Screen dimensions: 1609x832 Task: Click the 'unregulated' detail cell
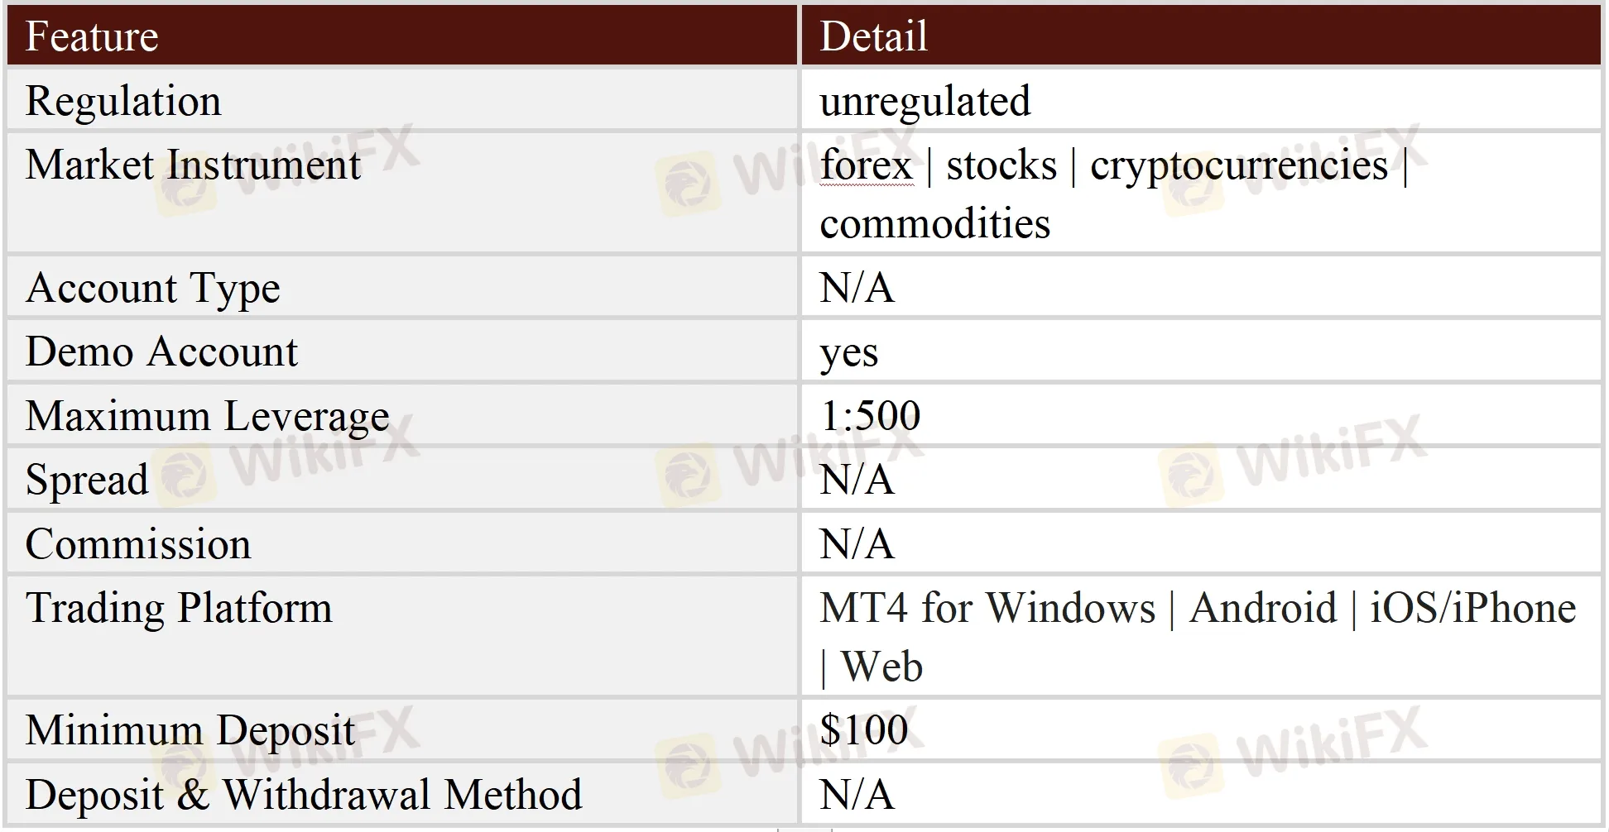pos(925,102)
